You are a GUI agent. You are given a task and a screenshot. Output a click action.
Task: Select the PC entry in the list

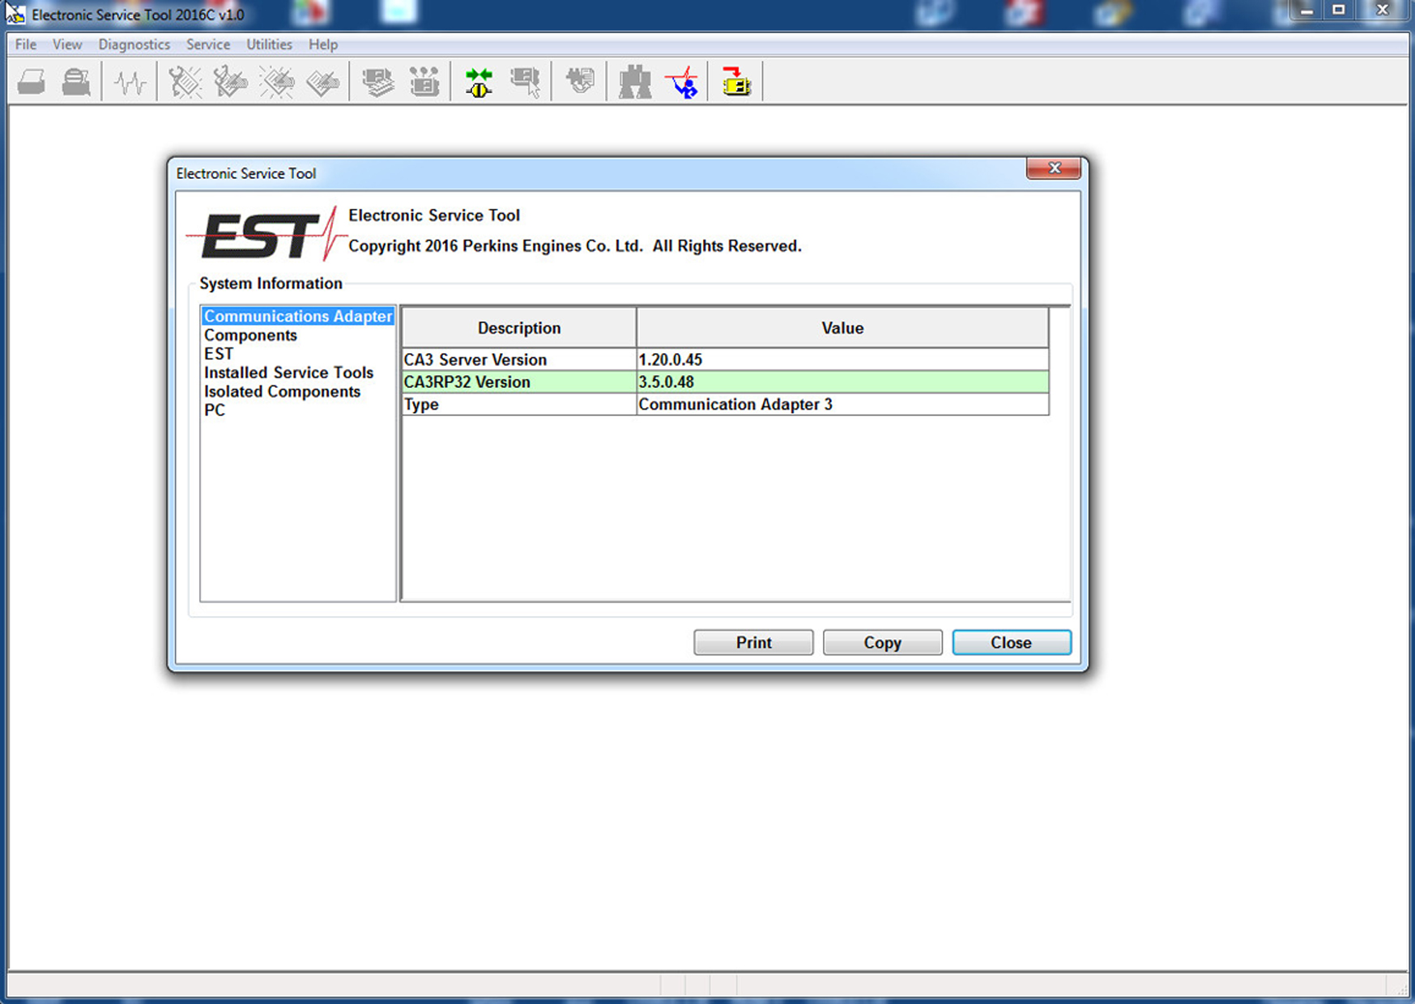coord(215,411)
